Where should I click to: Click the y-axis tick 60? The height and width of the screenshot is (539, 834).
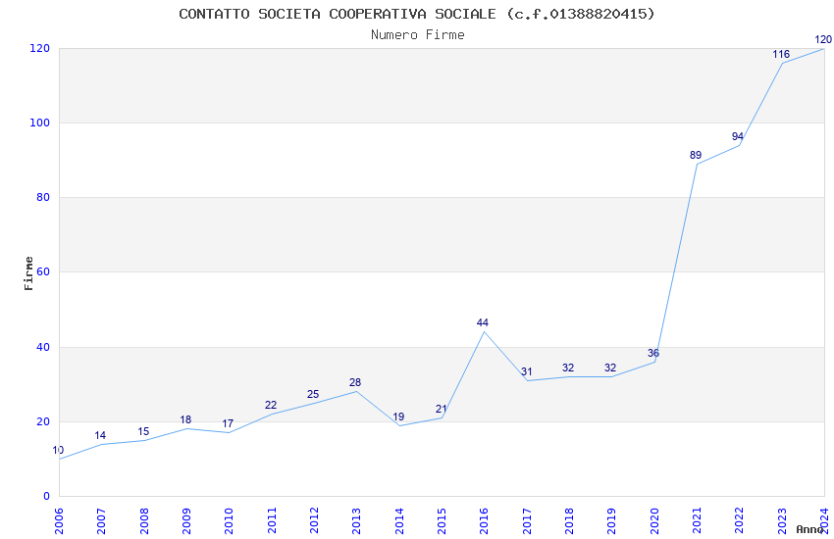(x=43, y=271)
